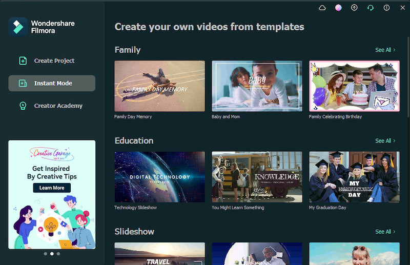Open the Baby and Mom template thumbnail
The width and height of the screenshot is (410, 265).
coord(257,86)
